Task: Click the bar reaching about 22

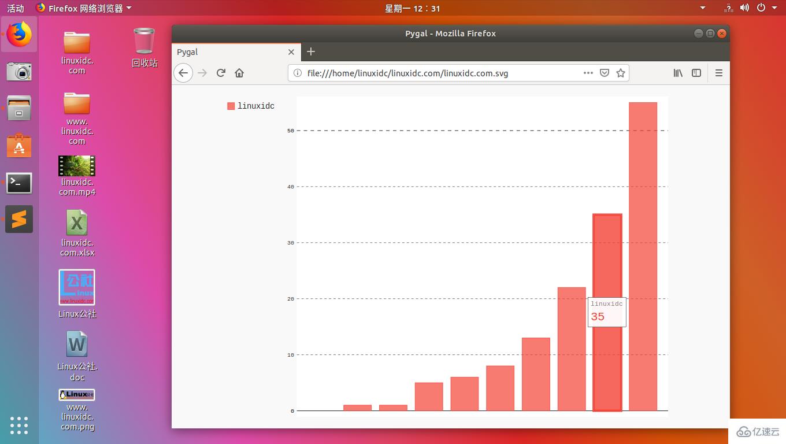Action: pyautogui.click(x=572, y=349)
